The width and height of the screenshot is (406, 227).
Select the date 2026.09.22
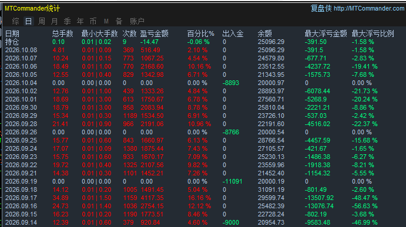(x=21, y=165)
